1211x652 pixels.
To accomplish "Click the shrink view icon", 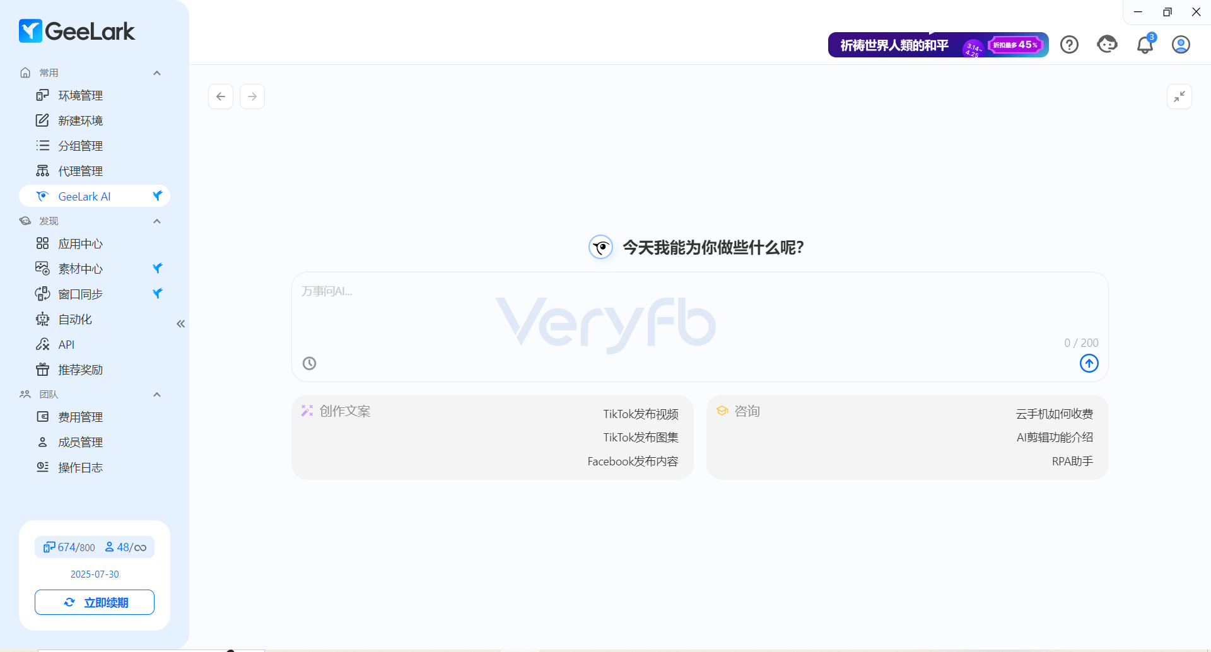I will (x=1179, y=96).
